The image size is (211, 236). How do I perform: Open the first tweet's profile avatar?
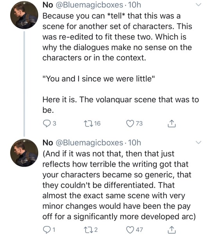[x=24, y=15]
